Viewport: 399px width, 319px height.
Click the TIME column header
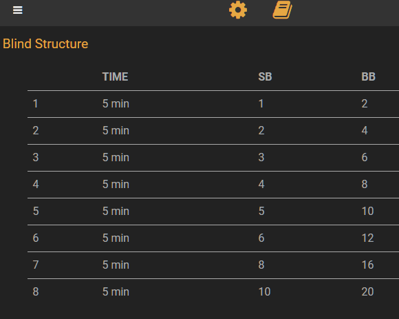[x=115, y=76]
